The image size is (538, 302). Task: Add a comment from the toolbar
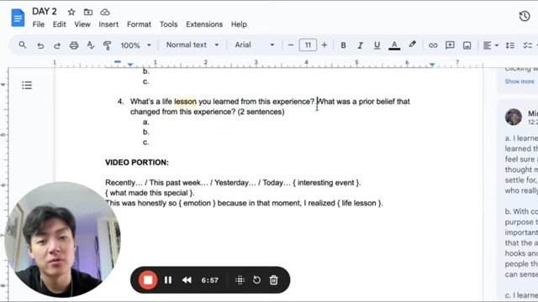[x=450, y=45]
